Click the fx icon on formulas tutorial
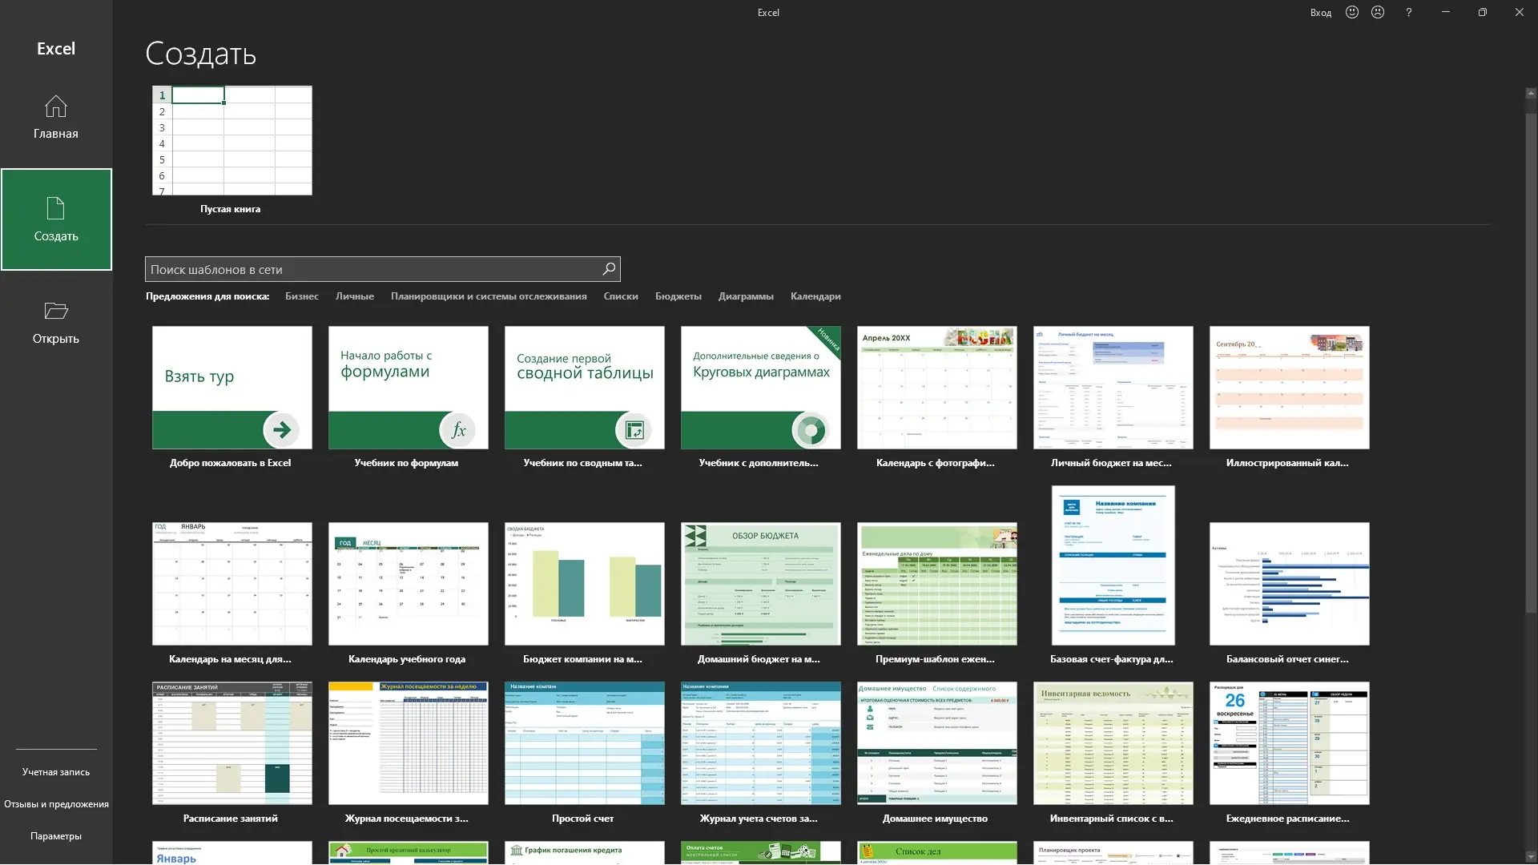 coord(458,430)
